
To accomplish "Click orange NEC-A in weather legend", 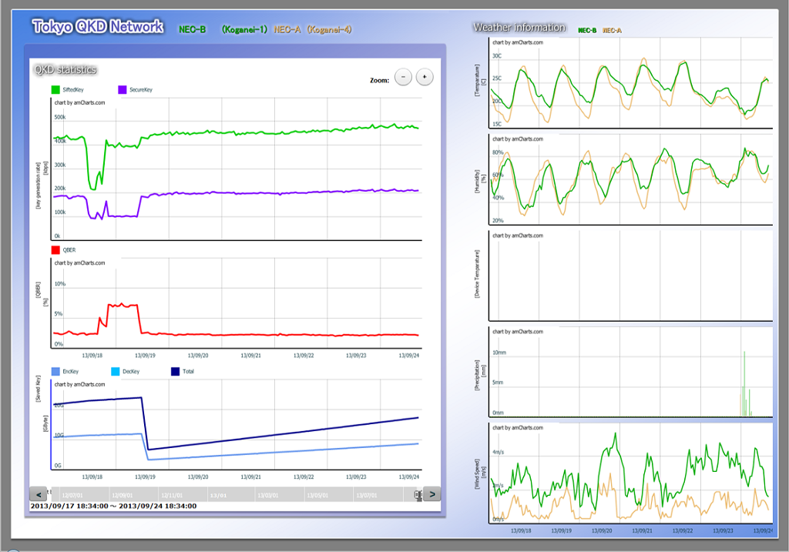I will click(x=612, y=31).
